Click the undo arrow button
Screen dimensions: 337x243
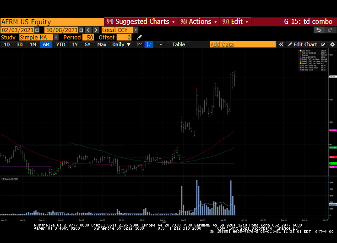point(319,30)
